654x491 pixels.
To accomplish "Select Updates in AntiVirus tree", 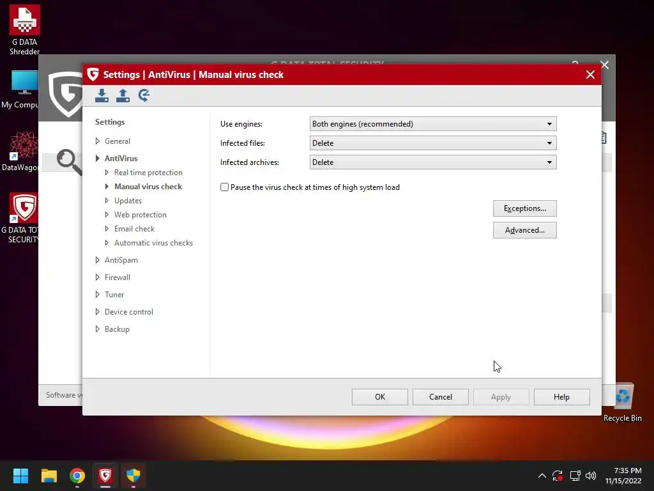I will click(x=128, y=201).
